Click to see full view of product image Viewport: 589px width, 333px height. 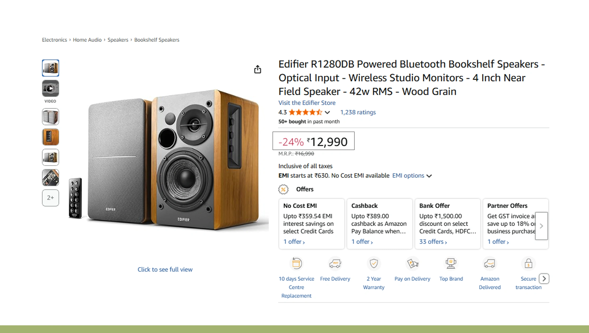[x=165, y=269]
